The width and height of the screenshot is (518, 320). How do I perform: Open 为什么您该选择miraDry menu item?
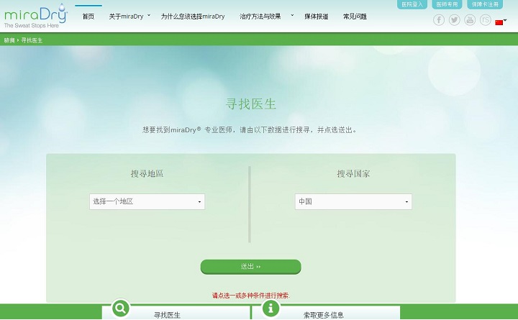(x=193, y=17)
